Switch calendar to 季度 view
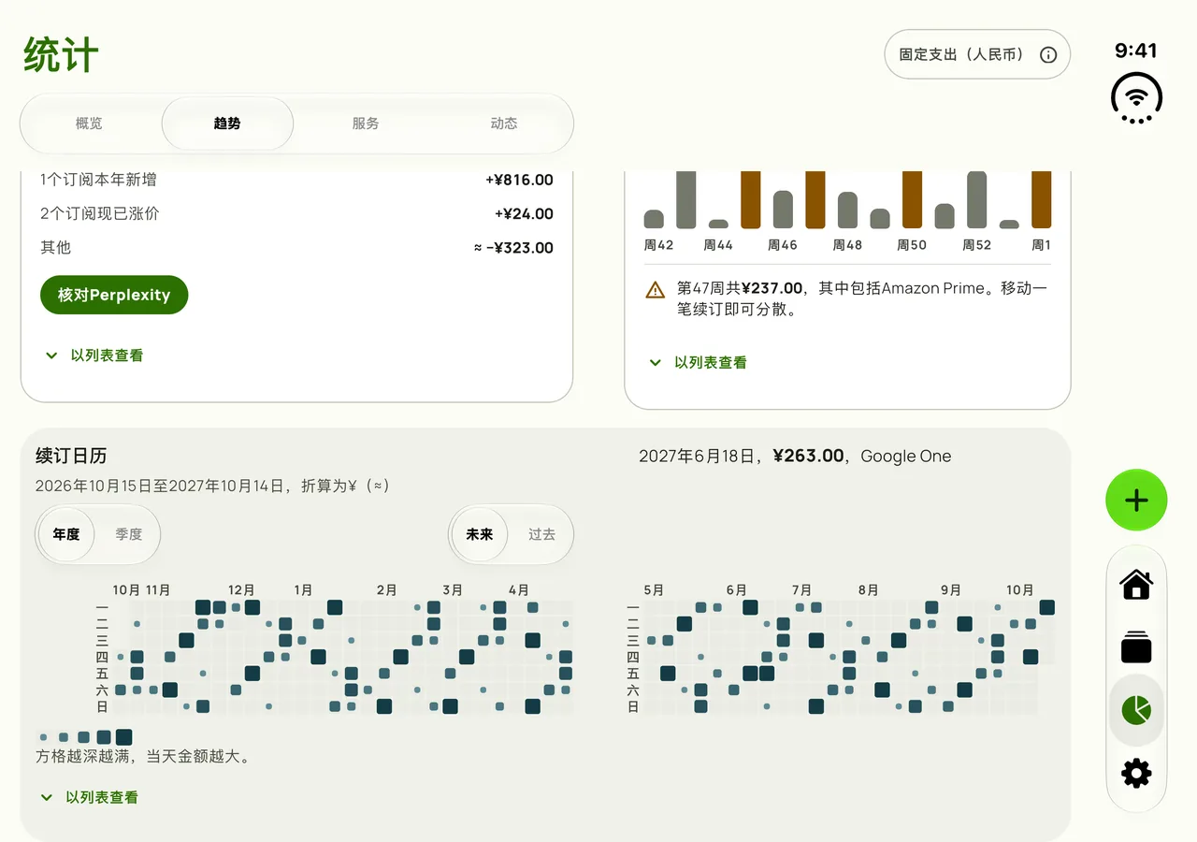Screen dimensions: 1197x842 [x=129, y=534]
